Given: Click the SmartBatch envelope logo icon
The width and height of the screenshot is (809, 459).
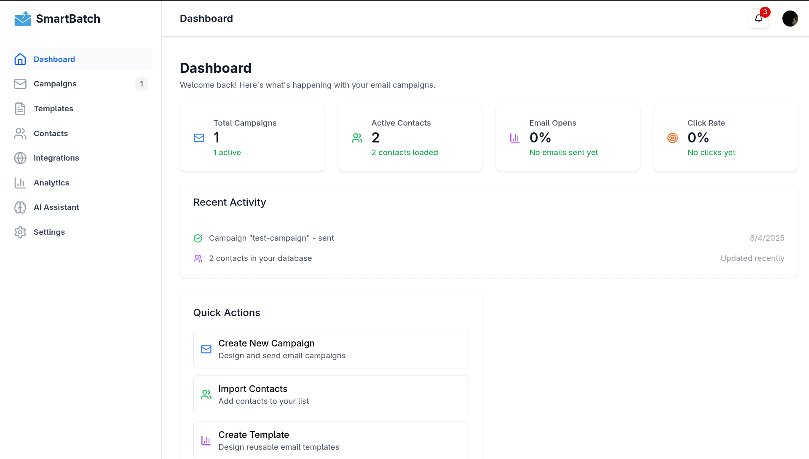Looking at the screenshot, I should [x=23, y=19].
